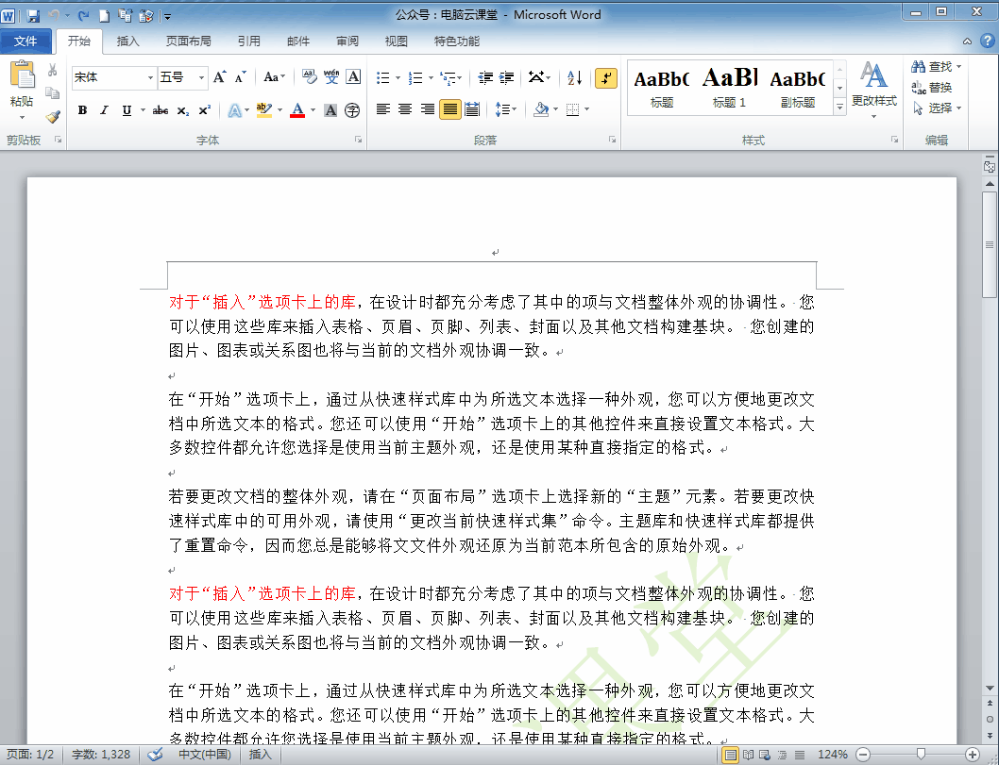Click the Clear Formatting icon
The height and width of the screenshot is (765, 999).
[309, 77]
